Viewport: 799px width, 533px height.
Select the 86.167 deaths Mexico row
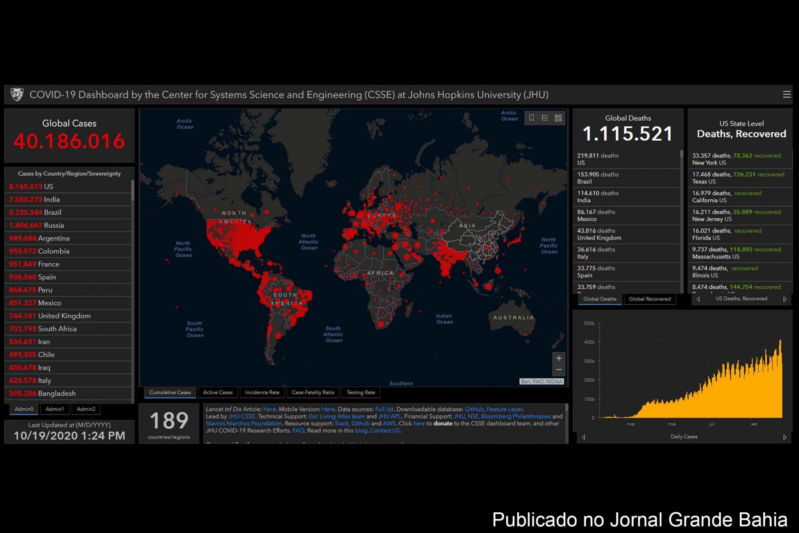click(627, 215)
